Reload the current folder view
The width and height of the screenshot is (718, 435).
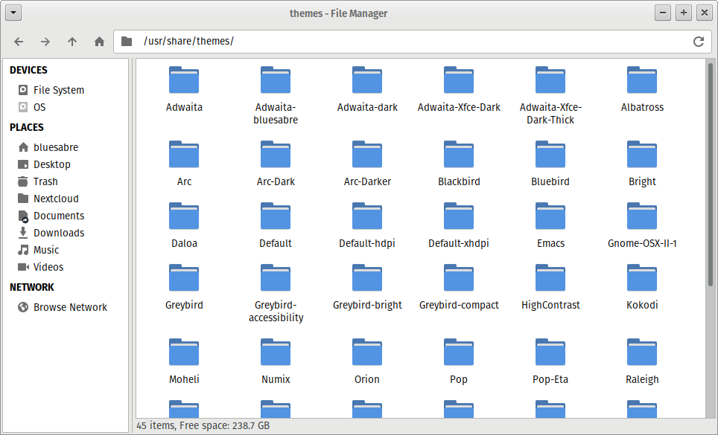tap(699, 42)
